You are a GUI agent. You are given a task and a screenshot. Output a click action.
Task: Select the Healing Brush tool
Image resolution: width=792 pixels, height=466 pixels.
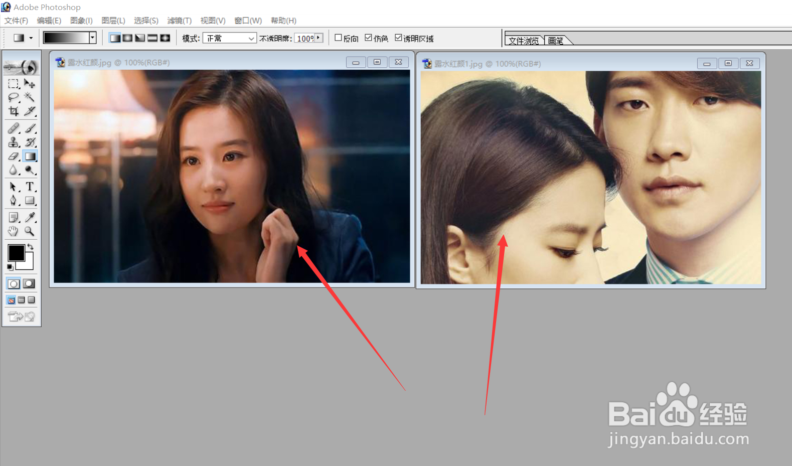[14, 128]
